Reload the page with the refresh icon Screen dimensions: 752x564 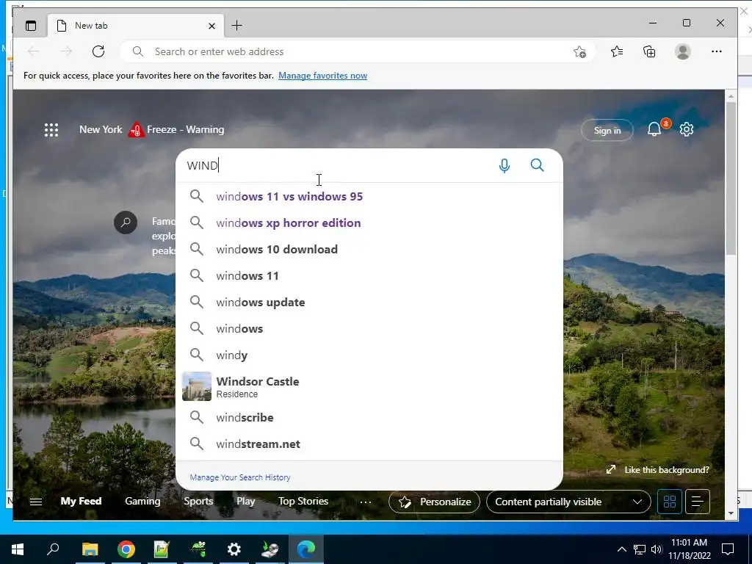[98, 51]
